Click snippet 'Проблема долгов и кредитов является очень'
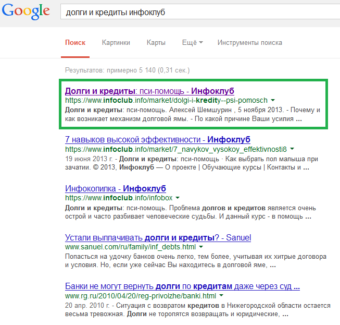 point(191,212)
